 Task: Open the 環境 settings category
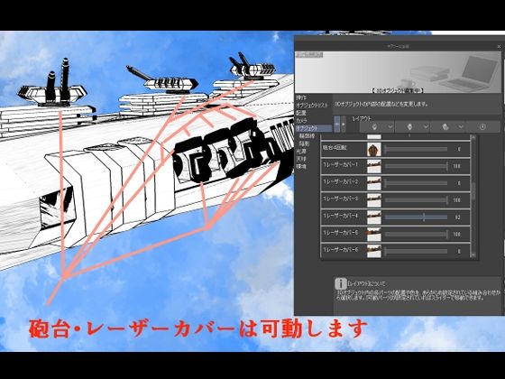pos(302,167)
